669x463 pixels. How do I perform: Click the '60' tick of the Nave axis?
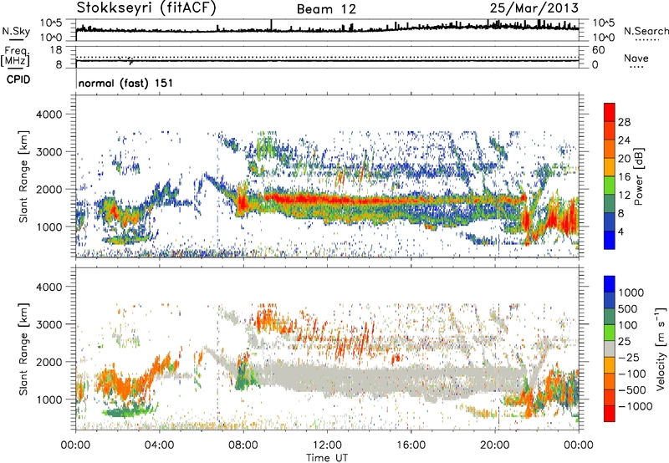(x=598, y=50)
